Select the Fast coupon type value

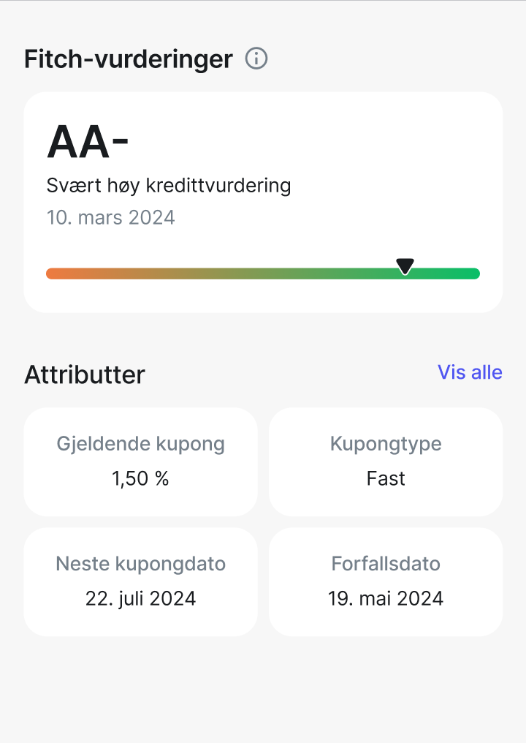click(386, 478)
